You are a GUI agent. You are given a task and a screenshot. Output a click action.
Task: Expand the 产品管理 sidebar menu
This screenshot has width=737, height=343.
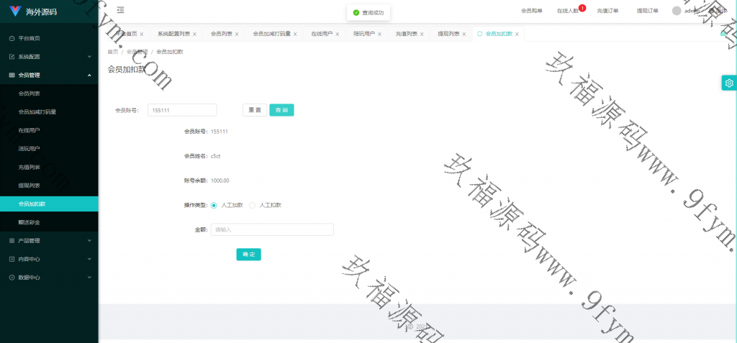coord(49,240)
